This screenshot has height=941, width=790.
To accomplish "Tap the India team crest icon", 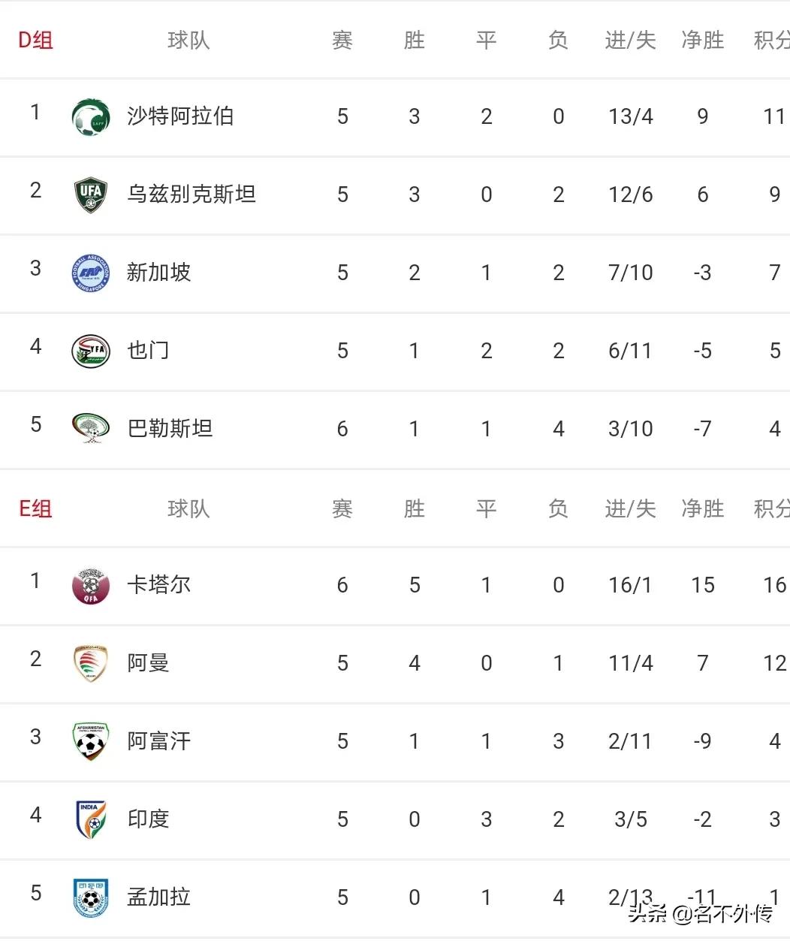I will (x=91, y=819).
